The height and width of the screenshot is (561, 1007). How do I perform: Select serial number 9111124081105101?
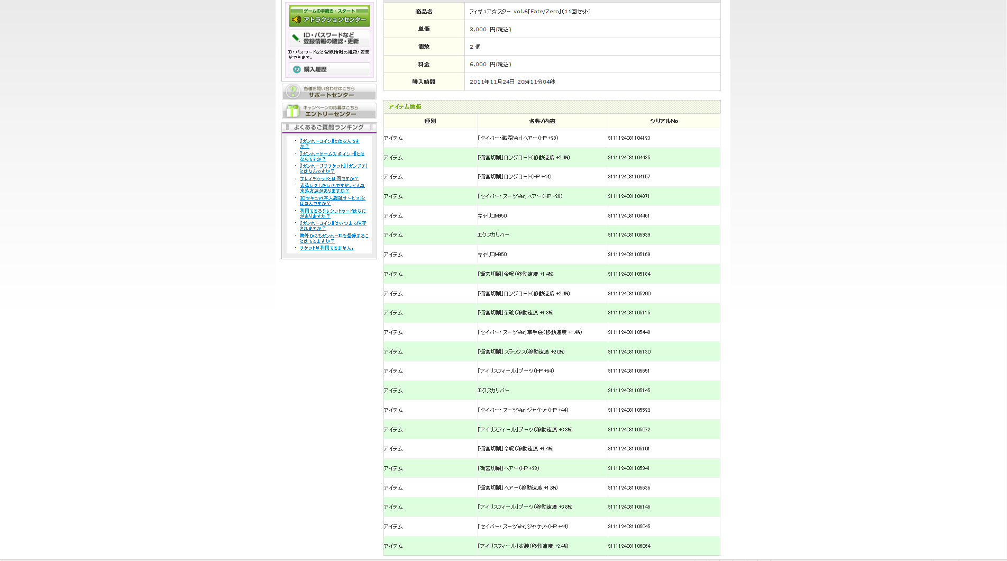629,448
